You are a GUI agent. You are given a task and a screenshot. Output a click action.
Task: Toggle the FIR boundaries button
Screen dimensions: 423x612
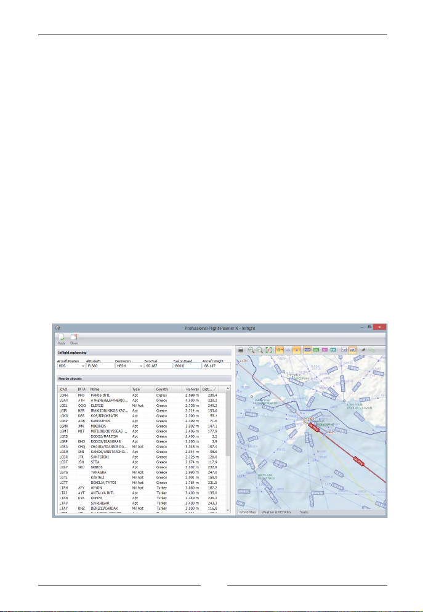(x=344, y=350)
